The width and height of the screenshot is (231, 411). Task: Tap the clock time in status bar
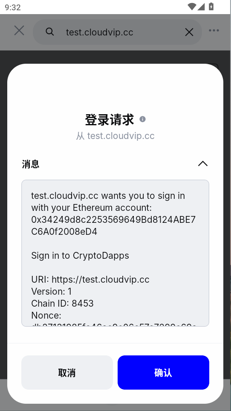click(x=12, y=7)
